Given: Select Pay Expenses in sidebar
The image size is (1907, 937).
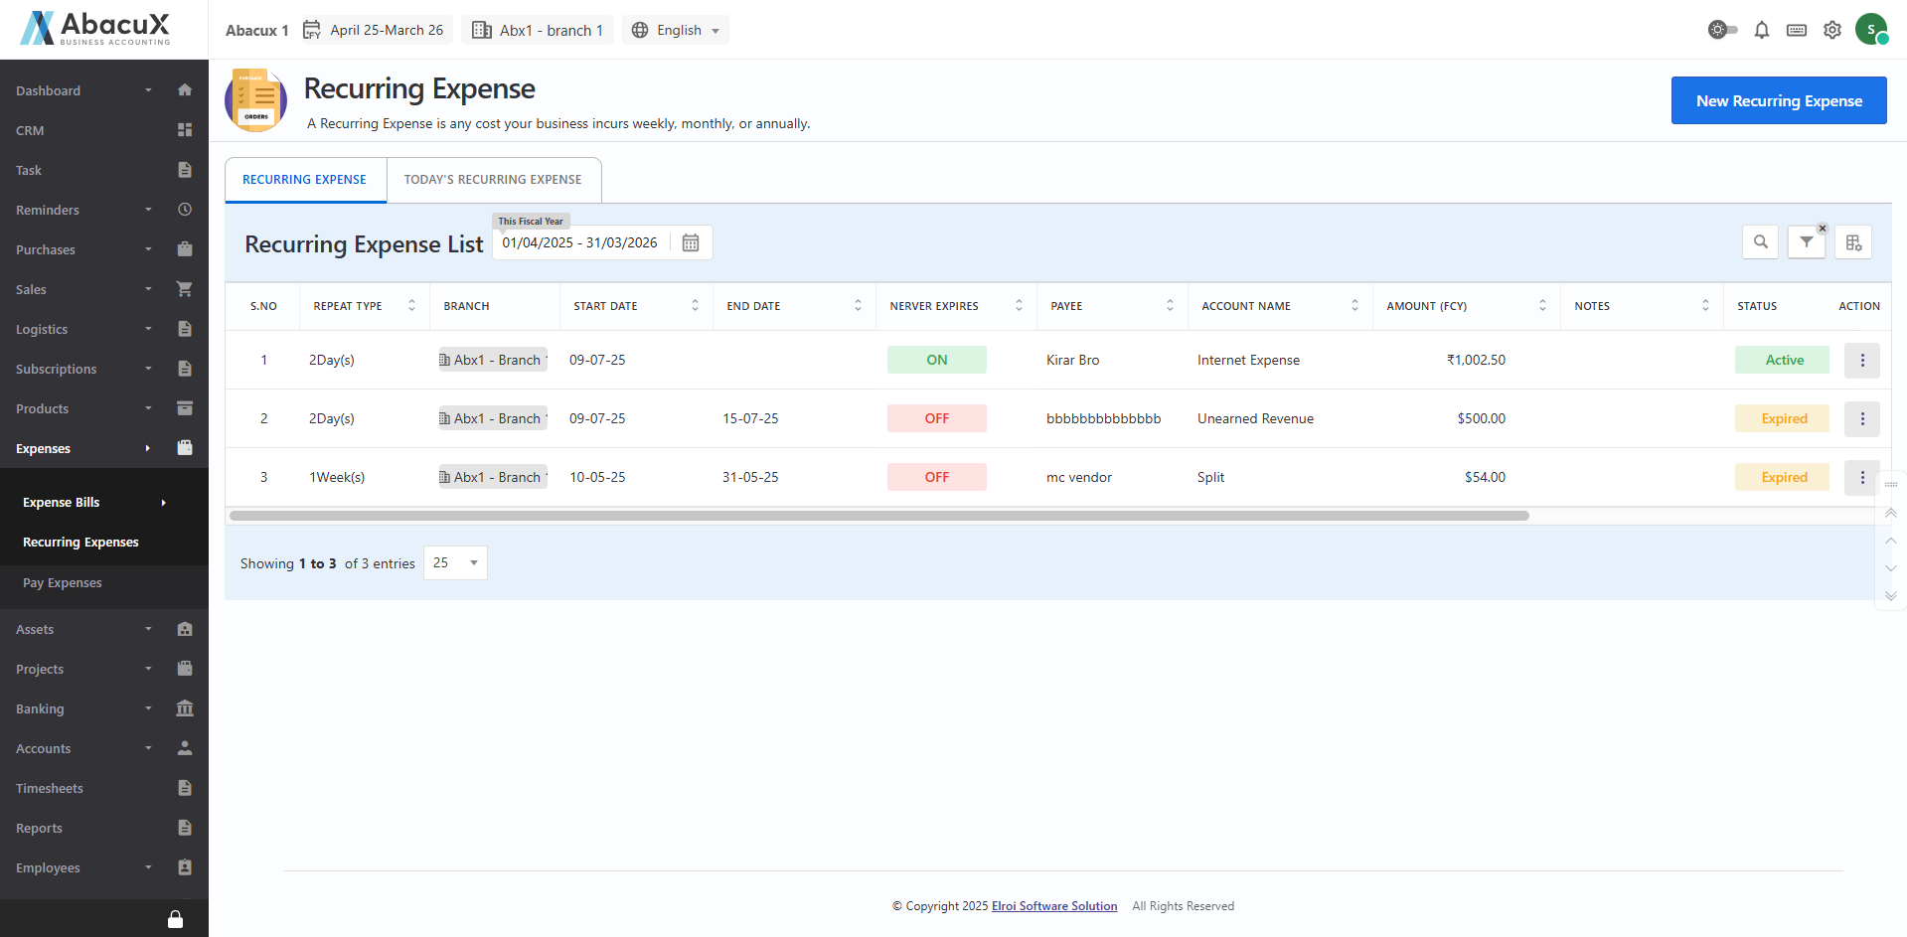Looking at the screenshot, I should click(x=63, y=583).
